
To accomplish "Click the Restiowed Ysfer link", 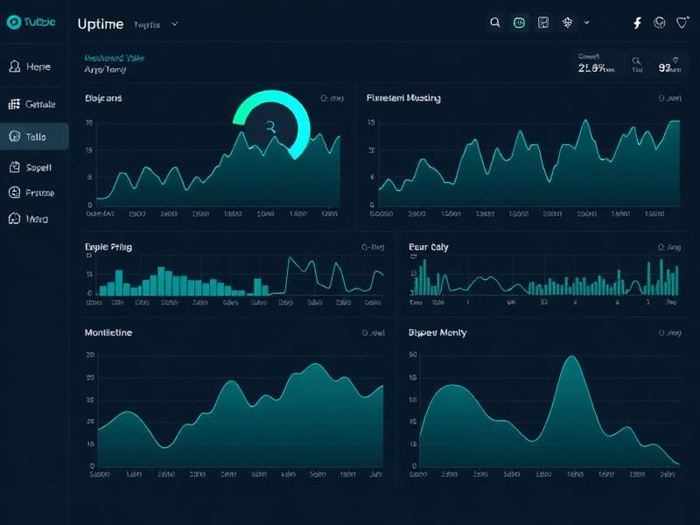I will click(x=115, y=58).
